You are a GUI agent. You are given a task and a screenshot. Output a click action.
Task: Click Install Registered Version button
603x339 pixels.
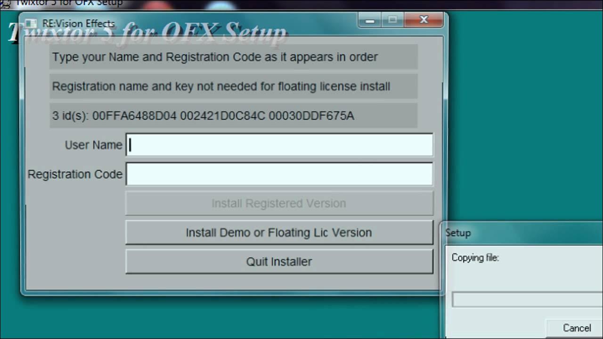(x=279, y=203)
